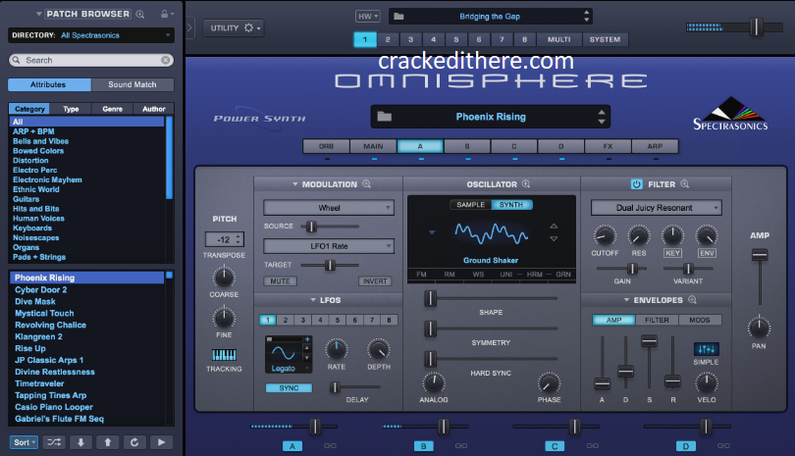Click the AMP level fader
This screenshot has width=795, height=456.
pyautogui.click(x=760, y=254)
